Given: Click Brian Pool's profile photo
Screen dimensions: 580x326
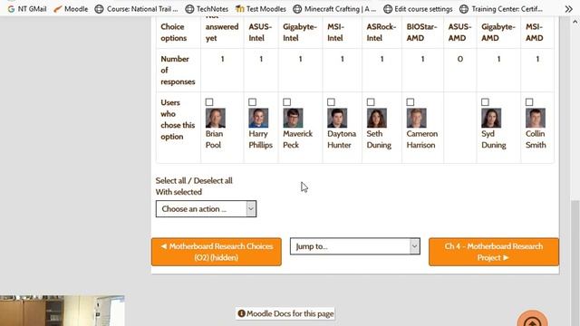Looking at the screenshot, I should (216, 118).
